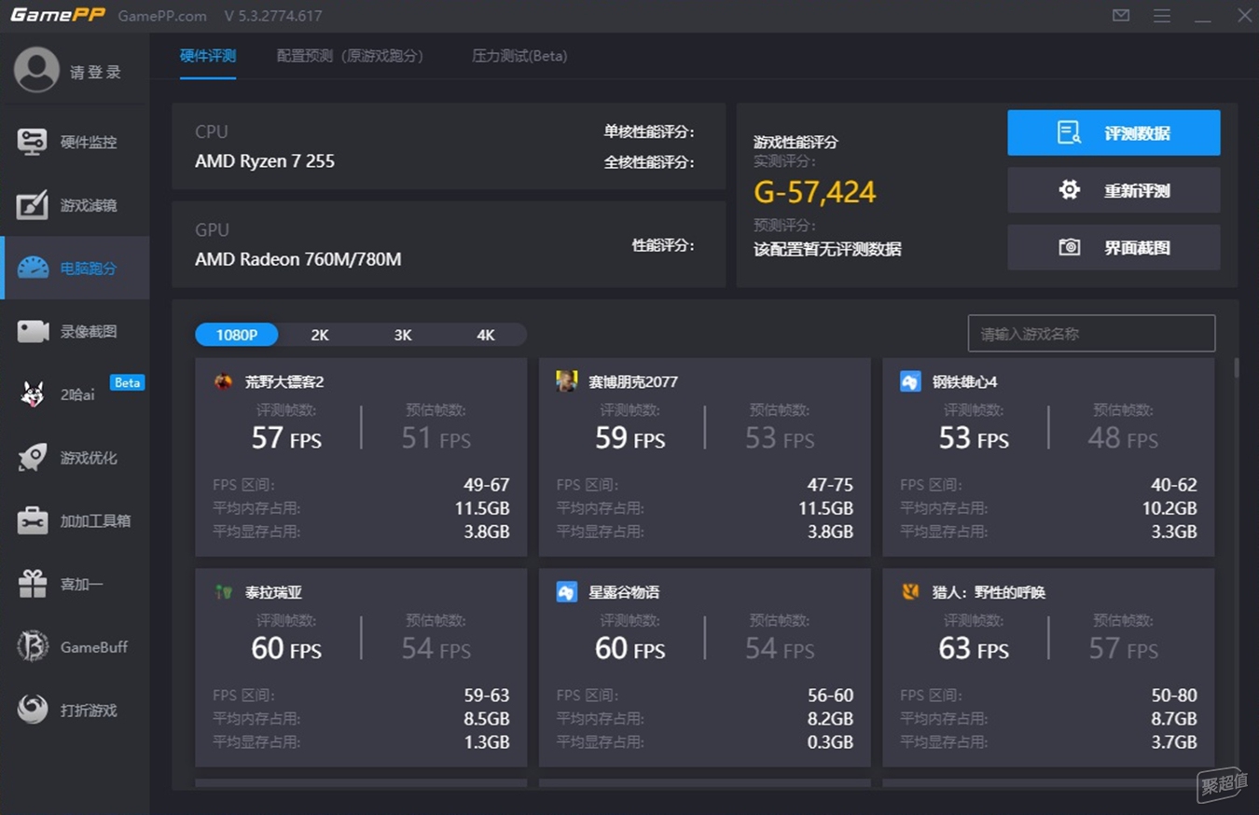
Task: Click the user avatar icon
Action: (x=36, y=70)
